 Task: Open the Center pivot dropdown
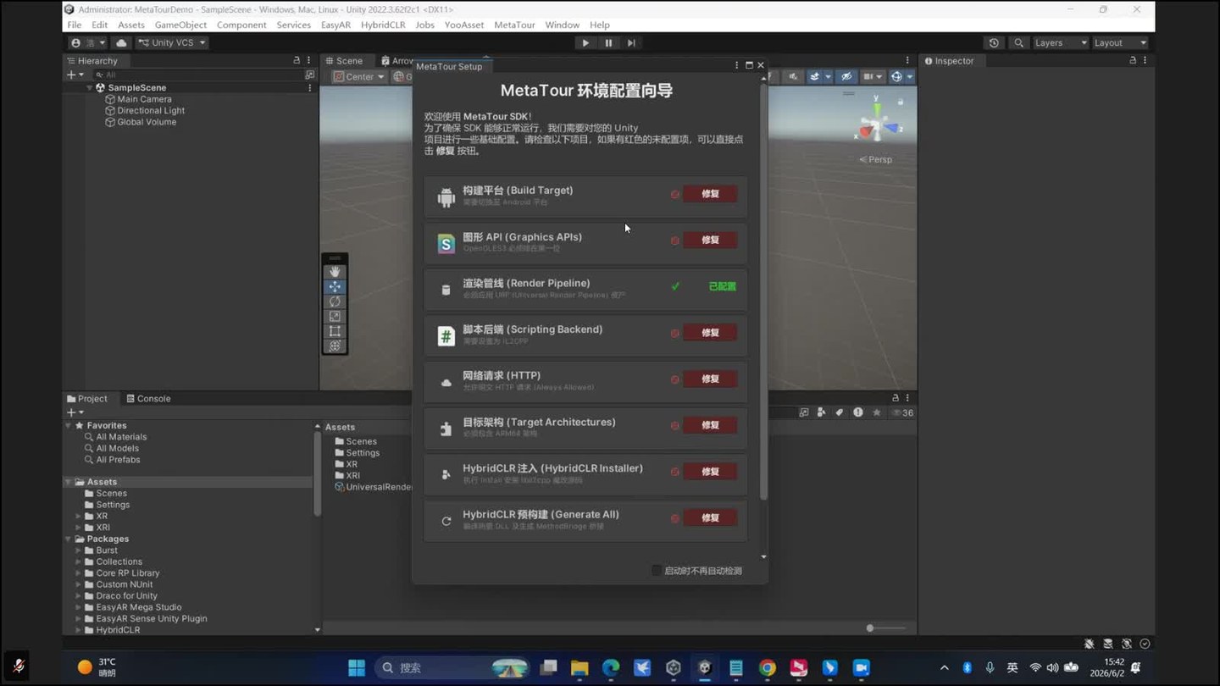(358, 76)
